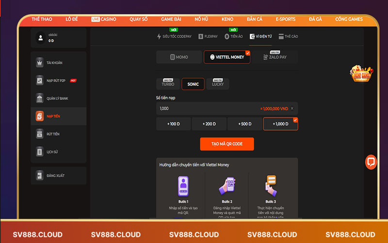
Task: Open the NỔ HŨ menu
Action: point(201,19)
